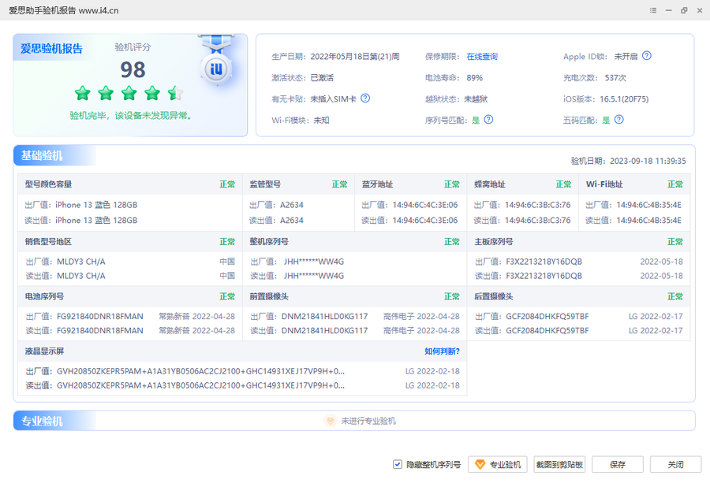This screenshot has height=483, width=710.
Task: Open the 如何判断? link
Action: tap(442, 351)
